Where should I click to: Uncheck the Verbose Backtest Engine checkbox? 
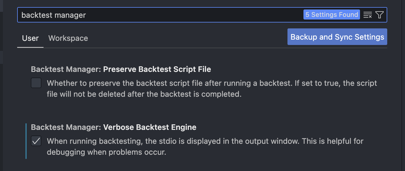(36, 141)
